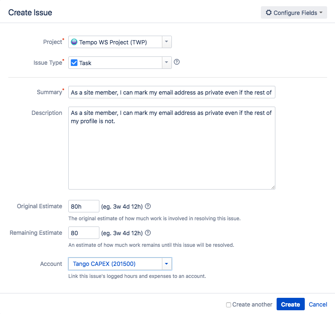
Task: Open the Issue Type dropdown arrow
Action: pyautogui.click(x=166, y=63)
